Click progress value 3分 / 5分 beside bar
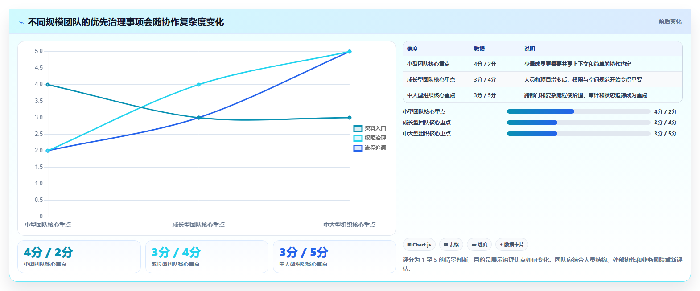 tap(665, 134)
